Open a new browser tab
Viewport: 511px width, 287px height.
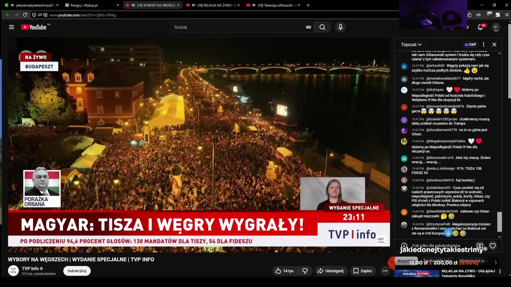click(308, 5)
